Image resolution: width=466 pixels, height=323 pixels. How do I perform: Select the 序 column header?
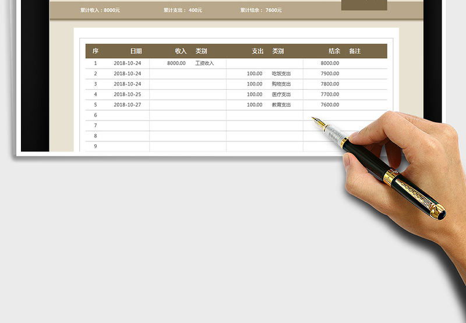pyautogui.click(x=96, y=51)
